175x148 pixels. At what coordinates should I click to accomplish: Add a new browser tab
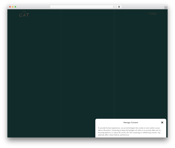click(166, 8)
